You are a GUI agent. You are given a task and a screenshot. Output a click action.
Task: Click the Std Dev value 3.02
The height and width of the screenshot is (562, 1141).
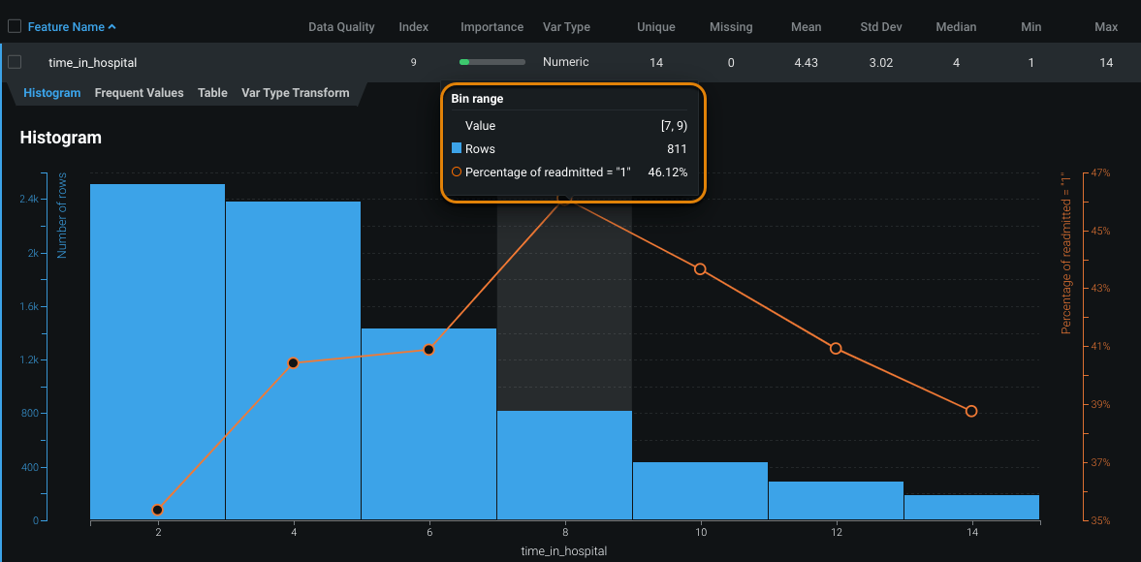(x=881, y=63)
